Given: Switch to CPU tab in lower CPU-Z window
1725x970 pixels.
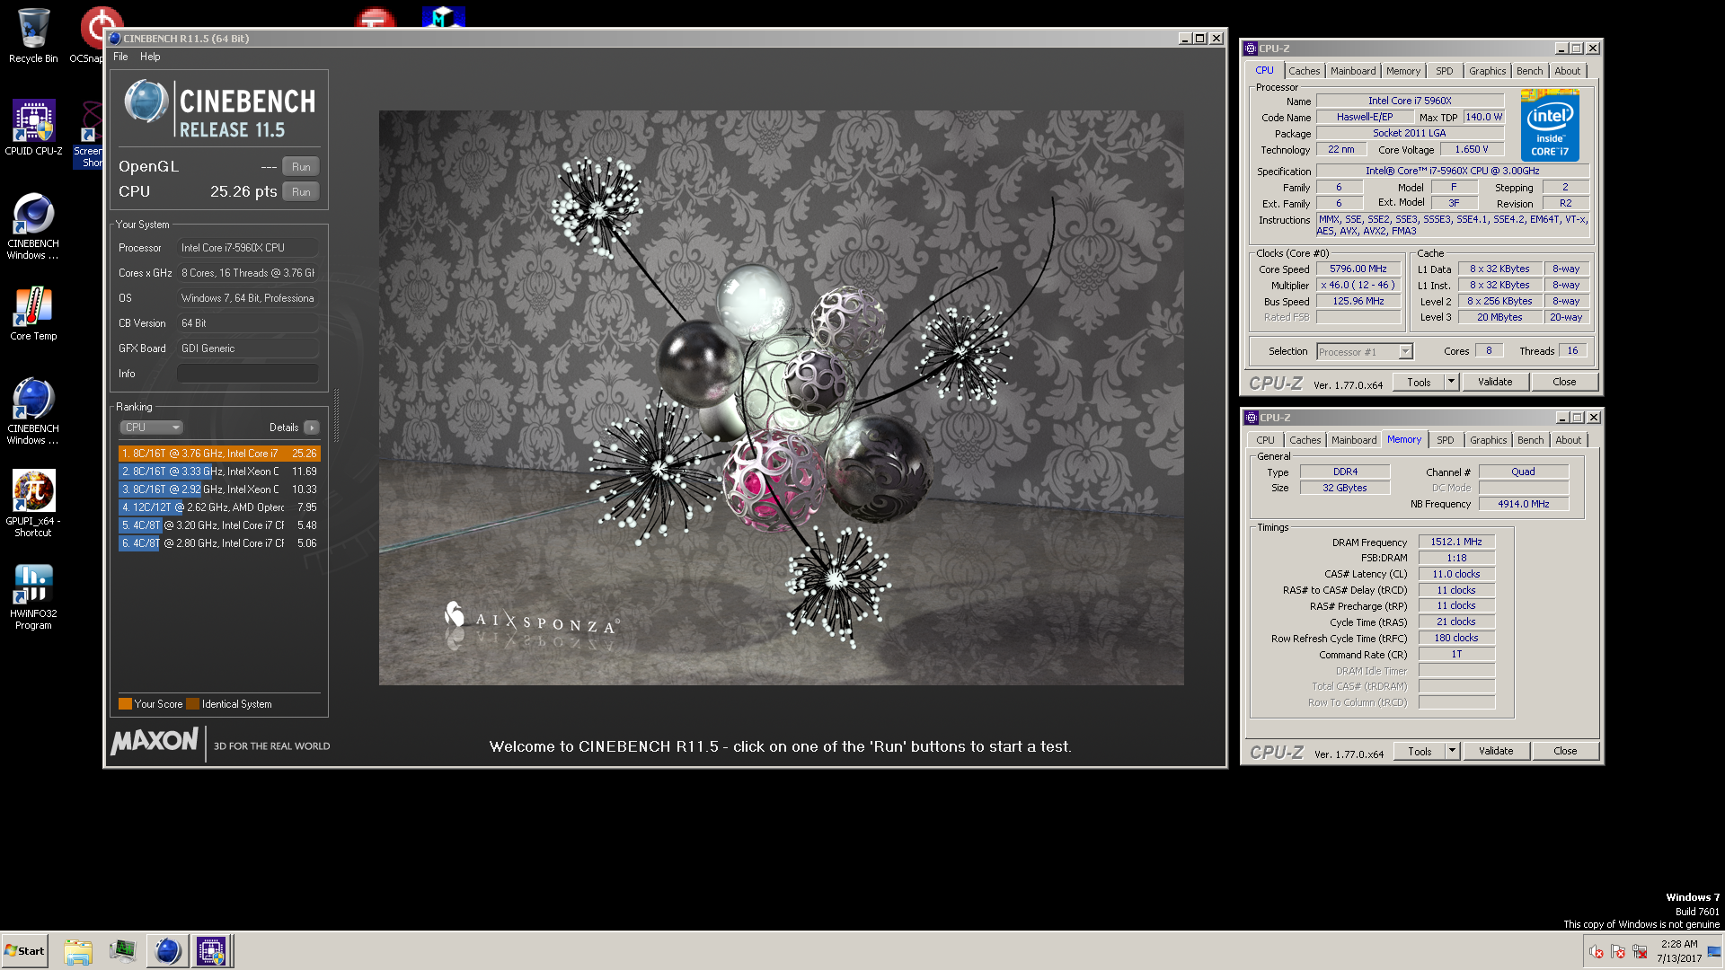Looking at the screenshot, I should point(1265,440).
